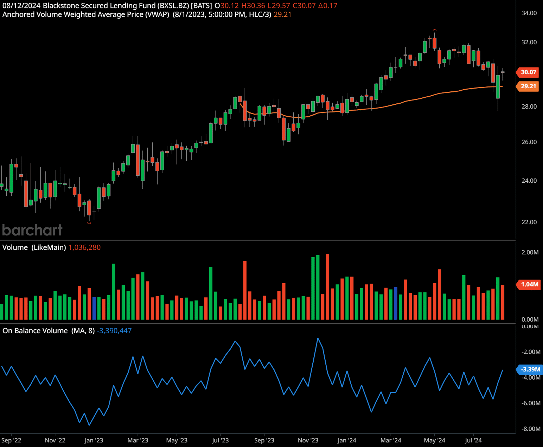Click the 34.00 price axis label
543x447 pixels.
click(529, 13)
